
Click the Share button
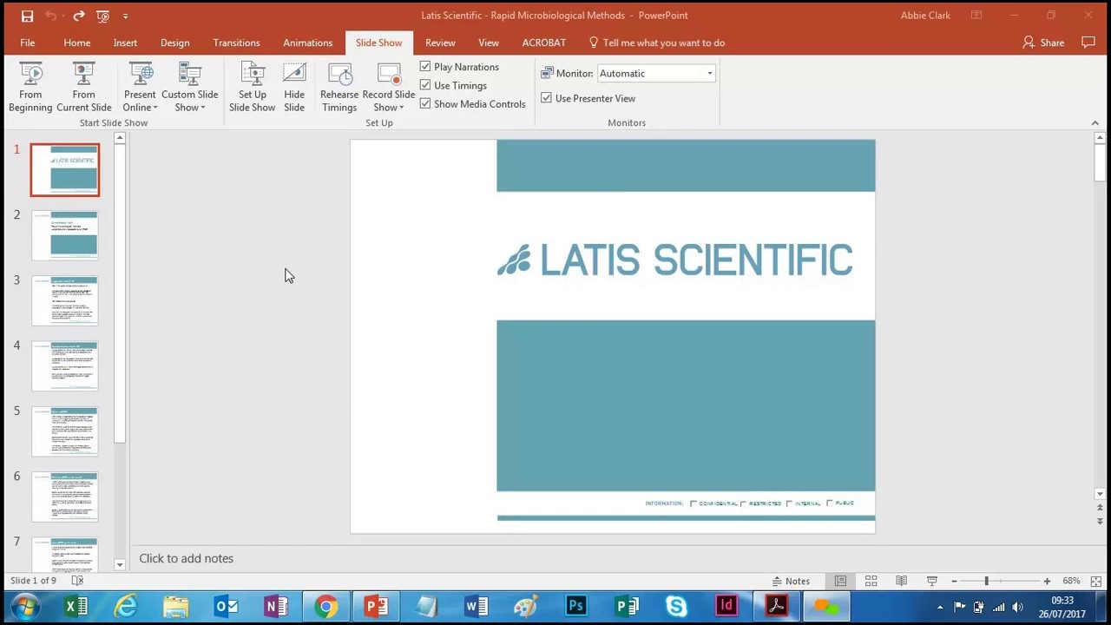pyautogui.click(x=1043, y=43)
